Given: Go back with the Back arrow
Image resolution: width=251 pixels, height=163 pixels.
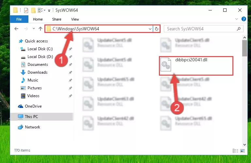Looking at the screenshot, I should 16,29.
